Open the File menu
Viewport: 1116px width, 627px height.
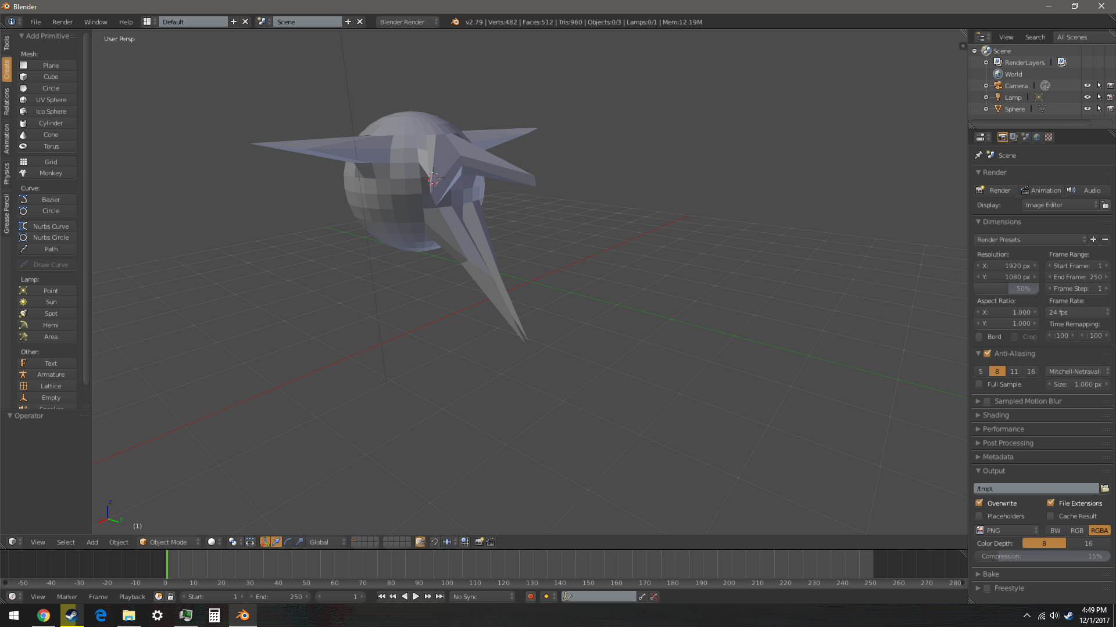pos(35,21)
